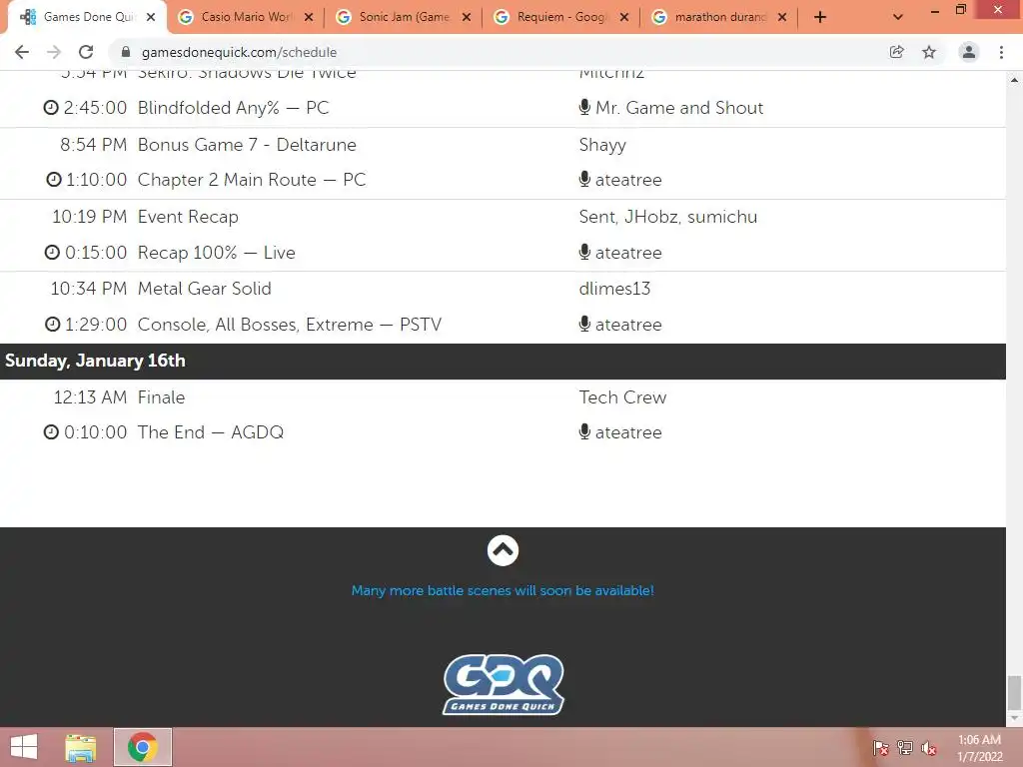Viewport: 1023px width, 767px height.
Task: Click clock icon beside 1:29:00
Action: [52, 325]
